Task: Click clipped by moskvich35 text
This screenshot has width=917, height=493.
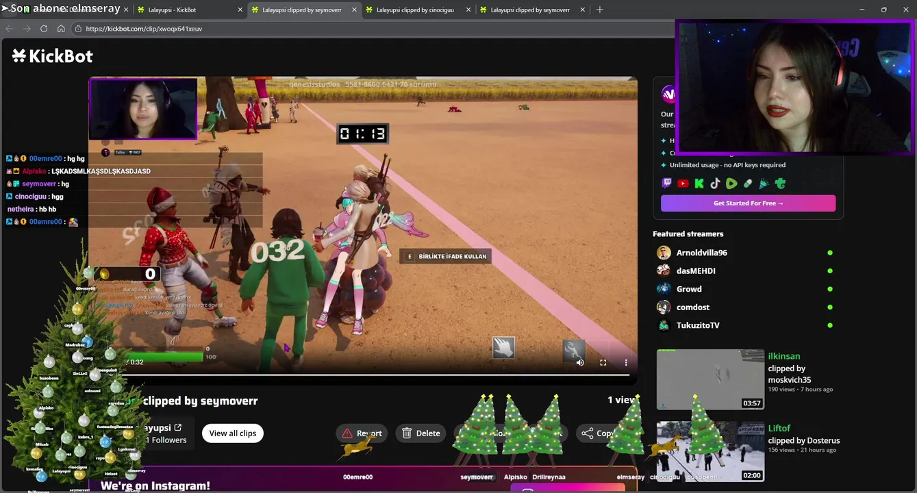Action: tap(789, 374)
